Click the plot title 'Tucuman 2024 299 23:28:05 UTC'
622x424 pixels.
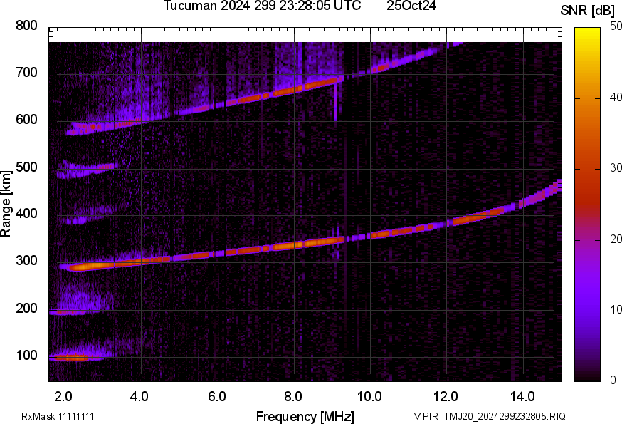tap(262, 6)
